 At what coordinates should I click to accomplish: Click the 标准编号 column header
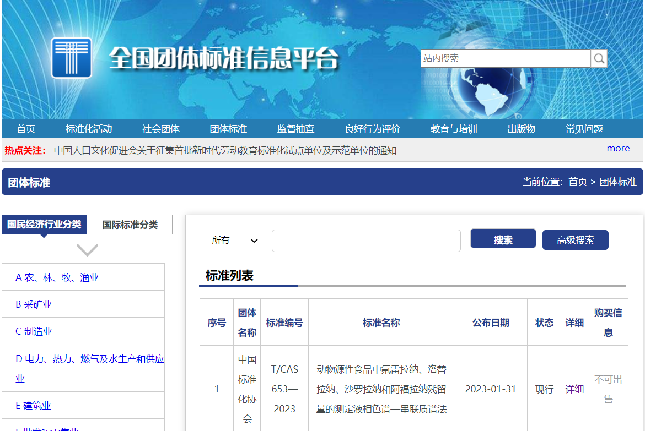tap(284, 323)
